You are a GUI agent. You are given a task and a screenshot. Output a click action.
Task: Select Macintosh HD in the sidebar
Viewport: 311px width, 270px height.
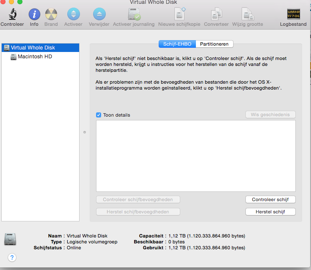[x=41, y=57]
